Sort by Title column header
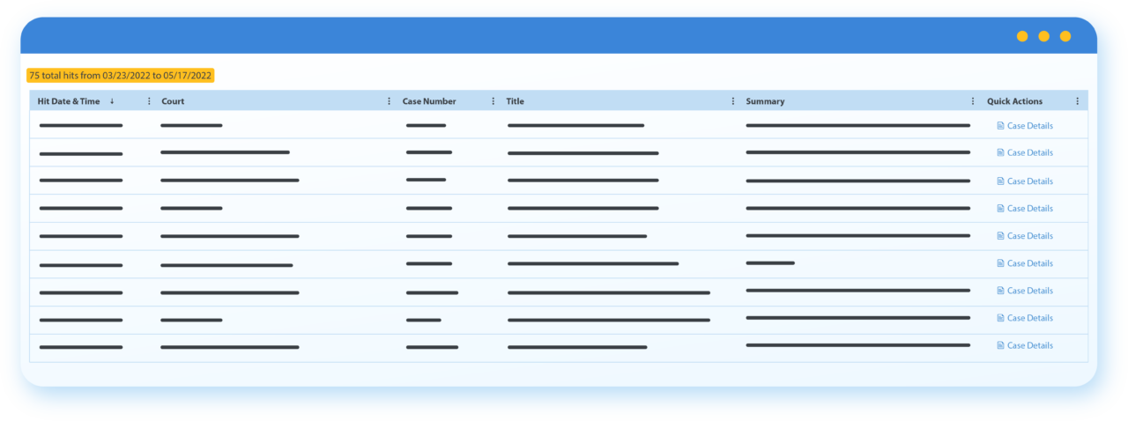Screen dimensions: 1128x421 pyautogui.click(x=515, y=101)
